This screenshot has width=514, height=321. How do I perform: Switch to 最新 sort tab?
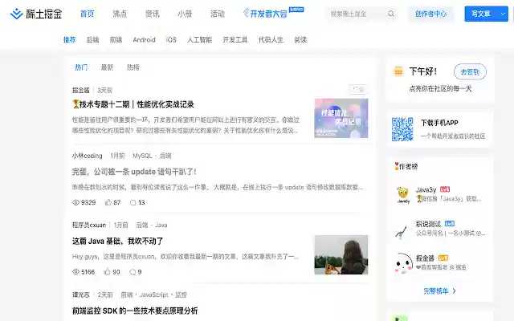[x=107, y=67]
